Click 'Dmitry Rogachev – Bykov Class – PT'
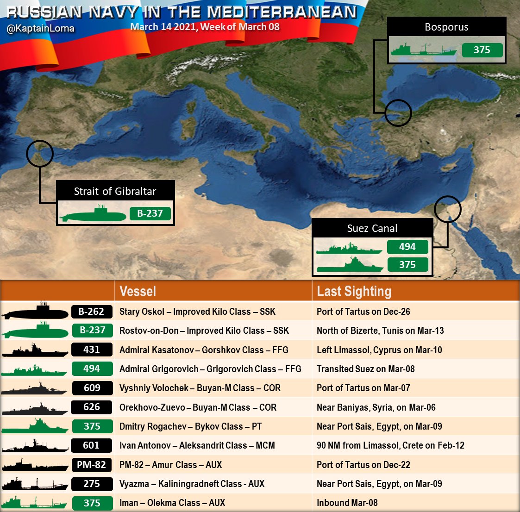This screenshot has width=520, height=512. [x=191, y=426]
